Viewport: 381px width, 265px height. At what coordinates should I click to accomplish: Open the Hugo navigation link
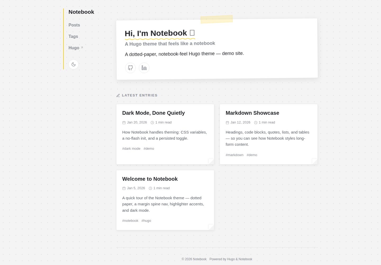[74, 48]
